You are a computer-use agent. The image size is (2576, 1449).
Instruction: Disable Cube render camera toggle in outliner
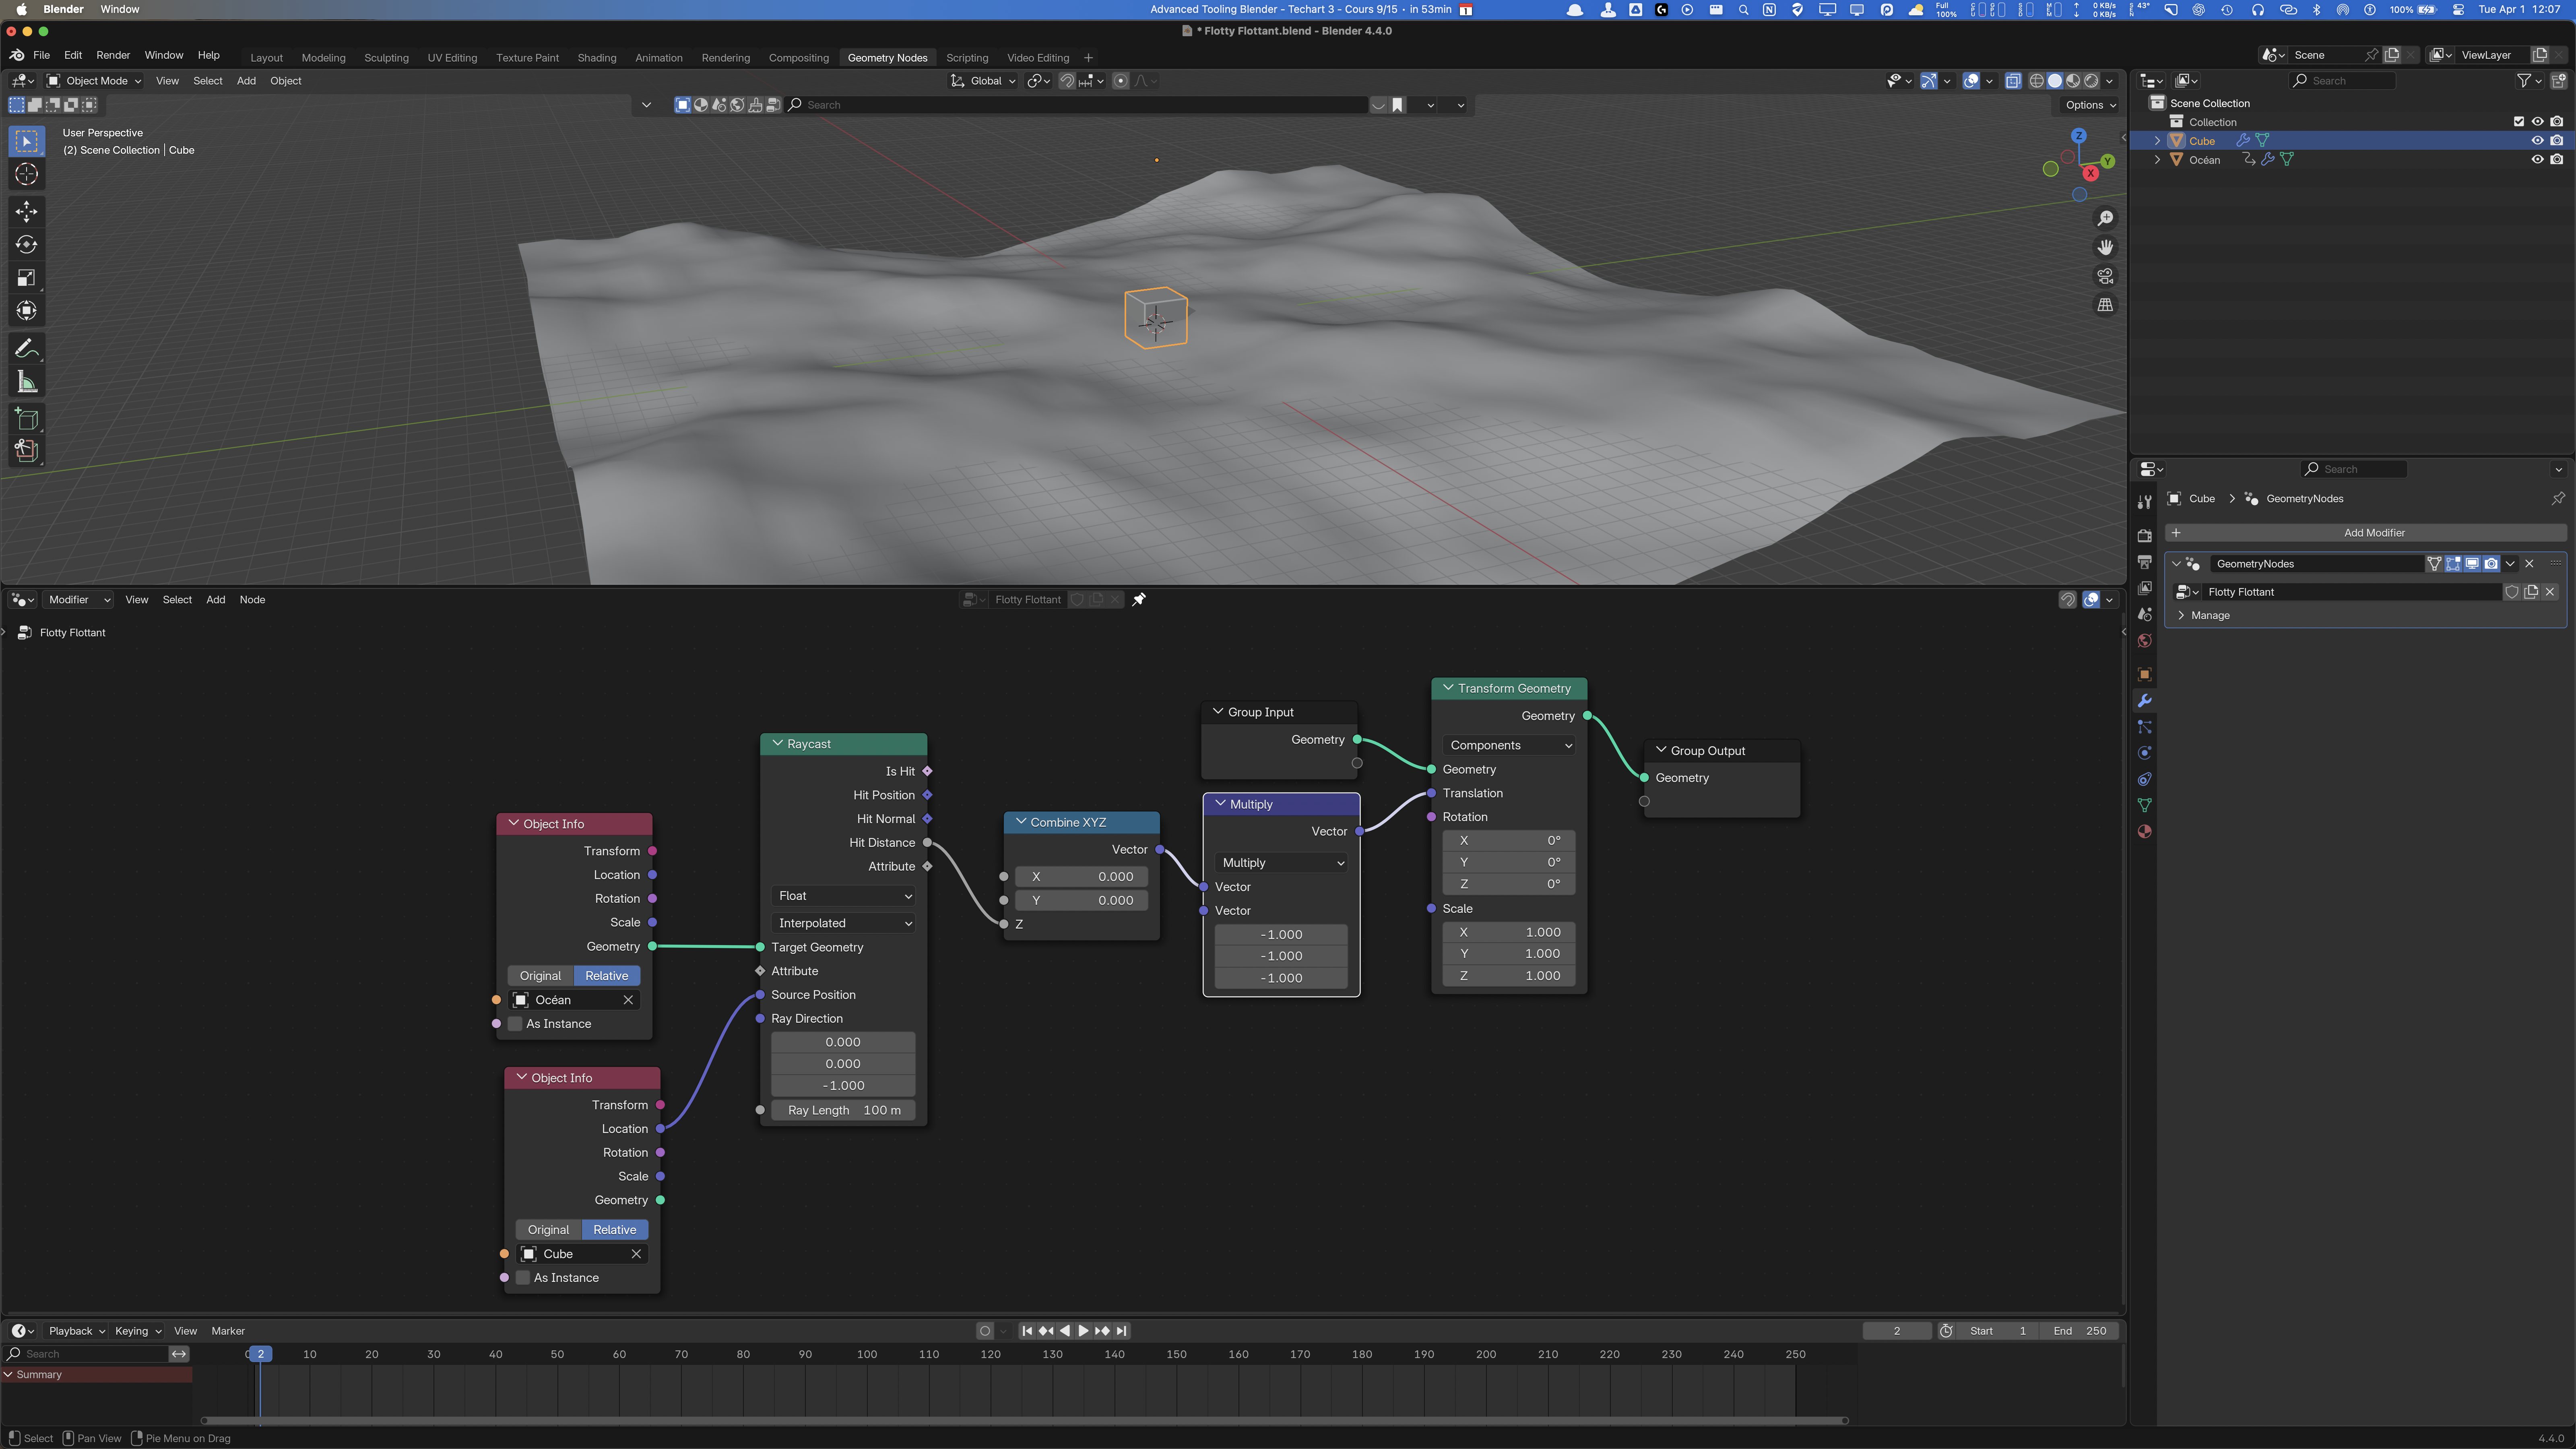click(x=2557, y=141)
